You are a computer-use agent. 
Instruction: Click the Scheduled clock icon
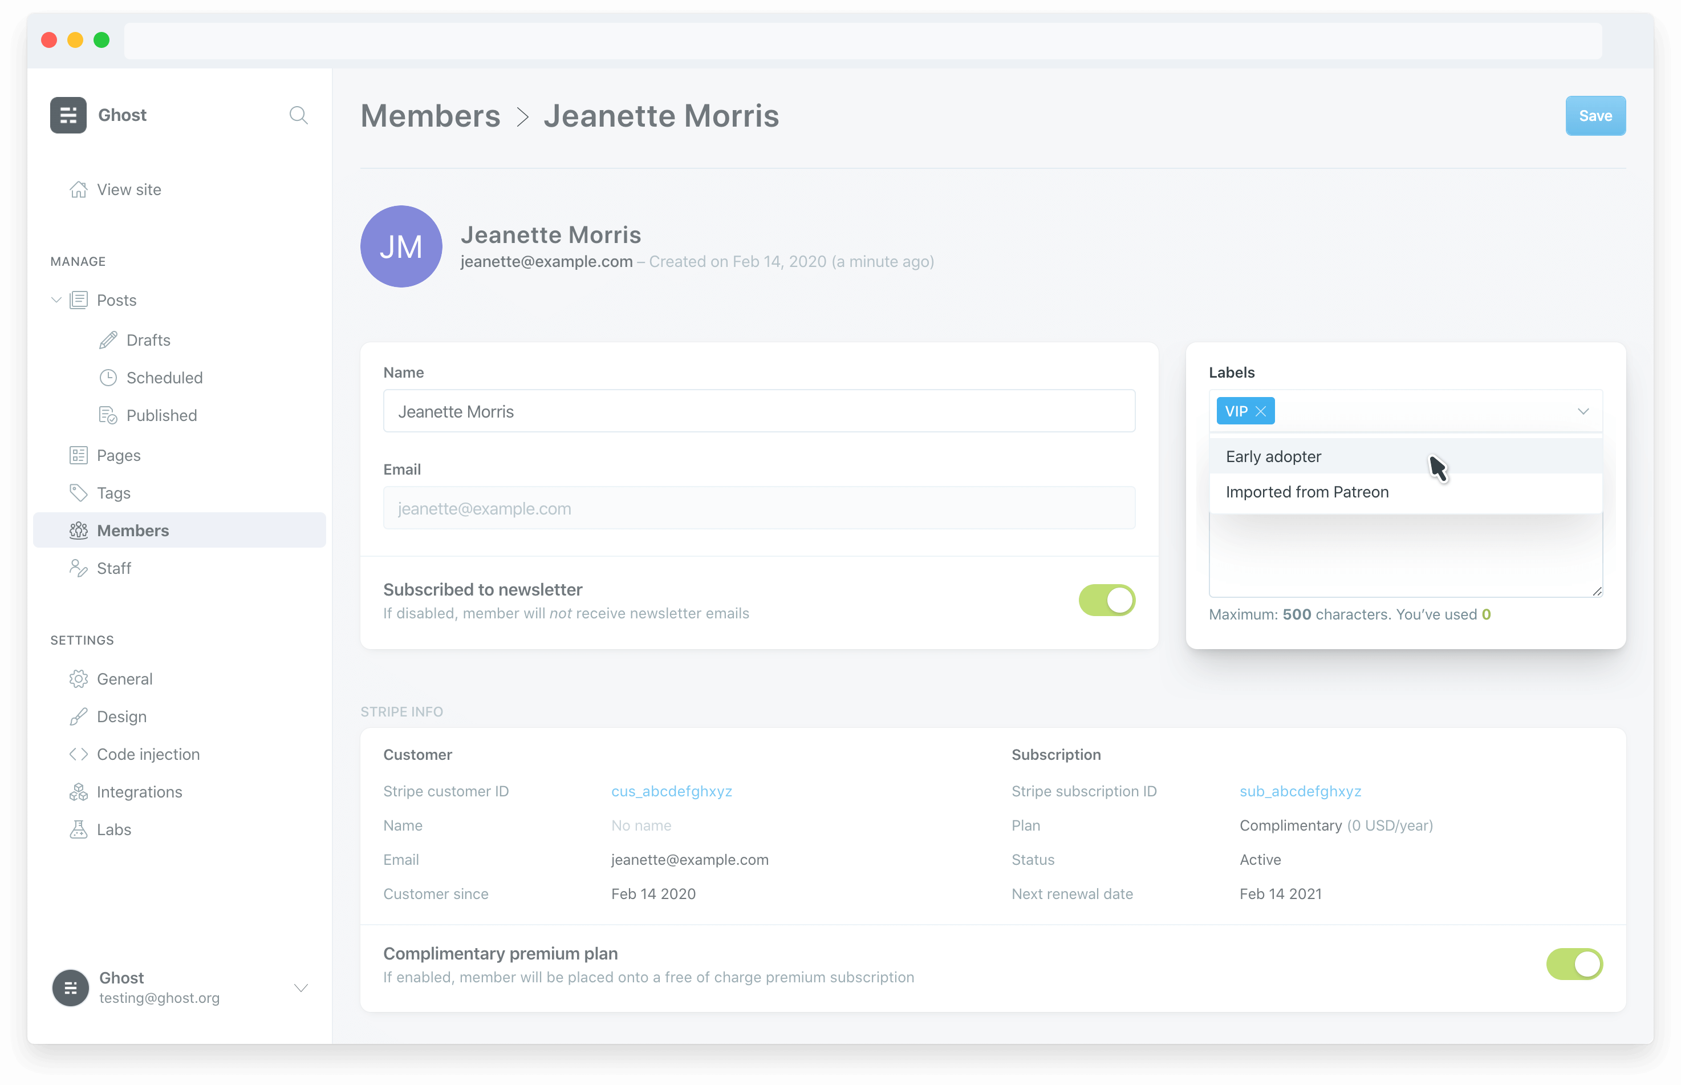(x=108, y=378)
